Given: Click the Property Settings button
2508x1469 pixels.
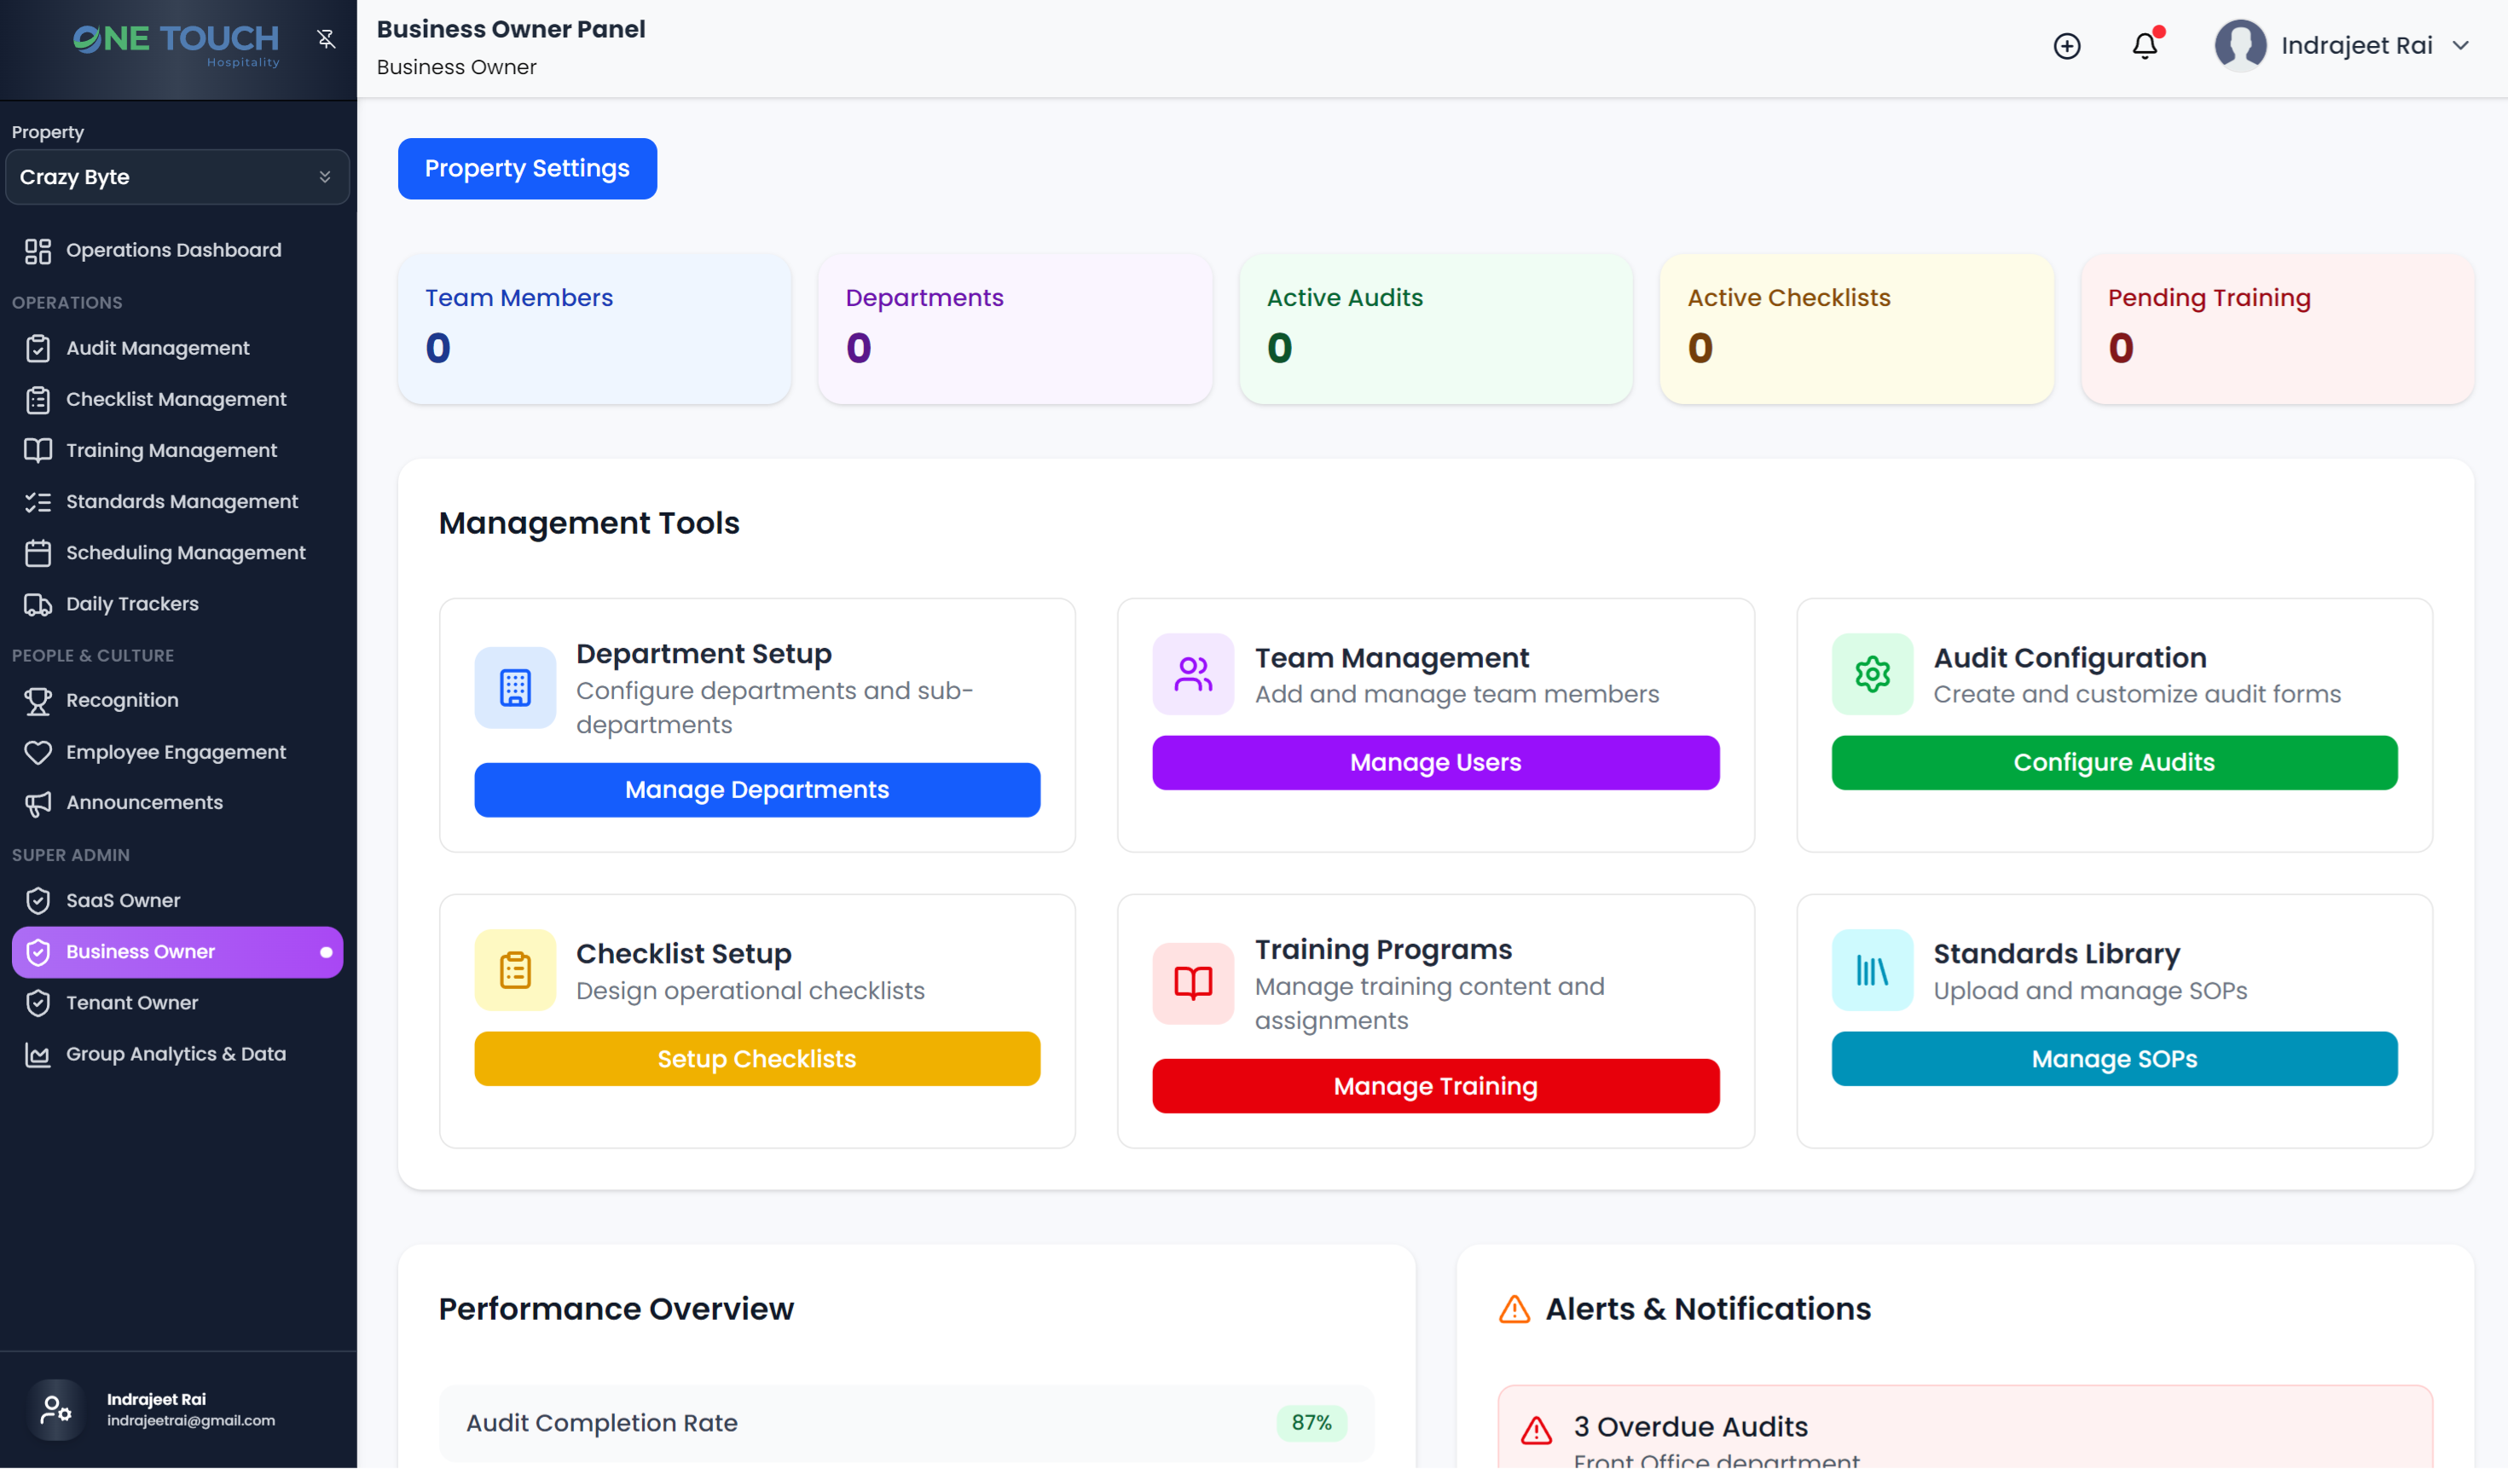Looking at the screenshot, I should click(x=528, y=168).
